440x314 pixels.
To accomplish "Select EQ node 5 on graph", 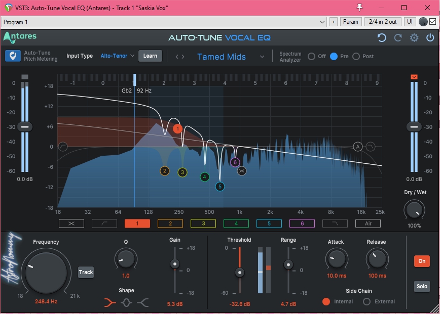I will coord(219,187).
